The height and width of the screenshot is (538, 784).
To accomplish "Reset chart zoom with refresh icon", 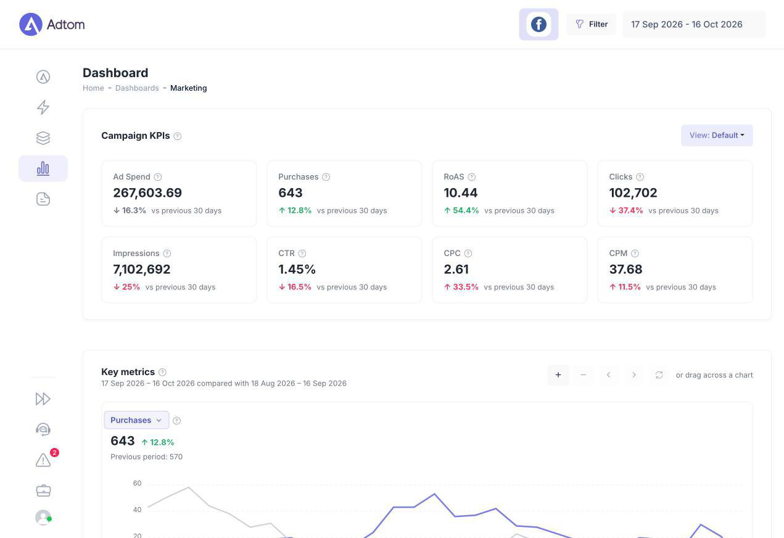I will [x=659, y=375].
